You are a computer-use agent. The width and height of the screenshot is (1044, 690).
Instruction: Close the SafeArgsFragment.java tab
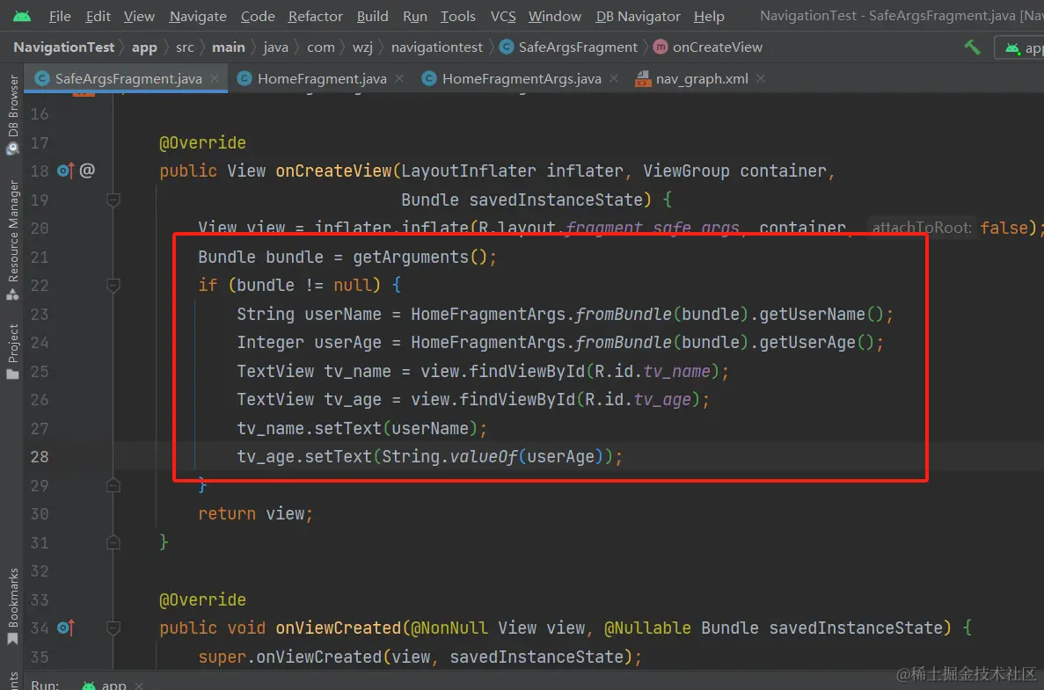click(x=215, y=78)
